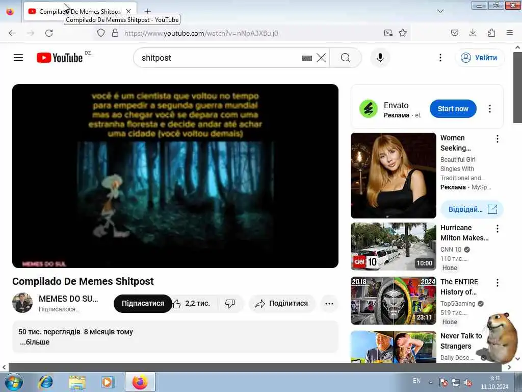Open options for Women Seeking ad
522x392 pixels.
498,139
